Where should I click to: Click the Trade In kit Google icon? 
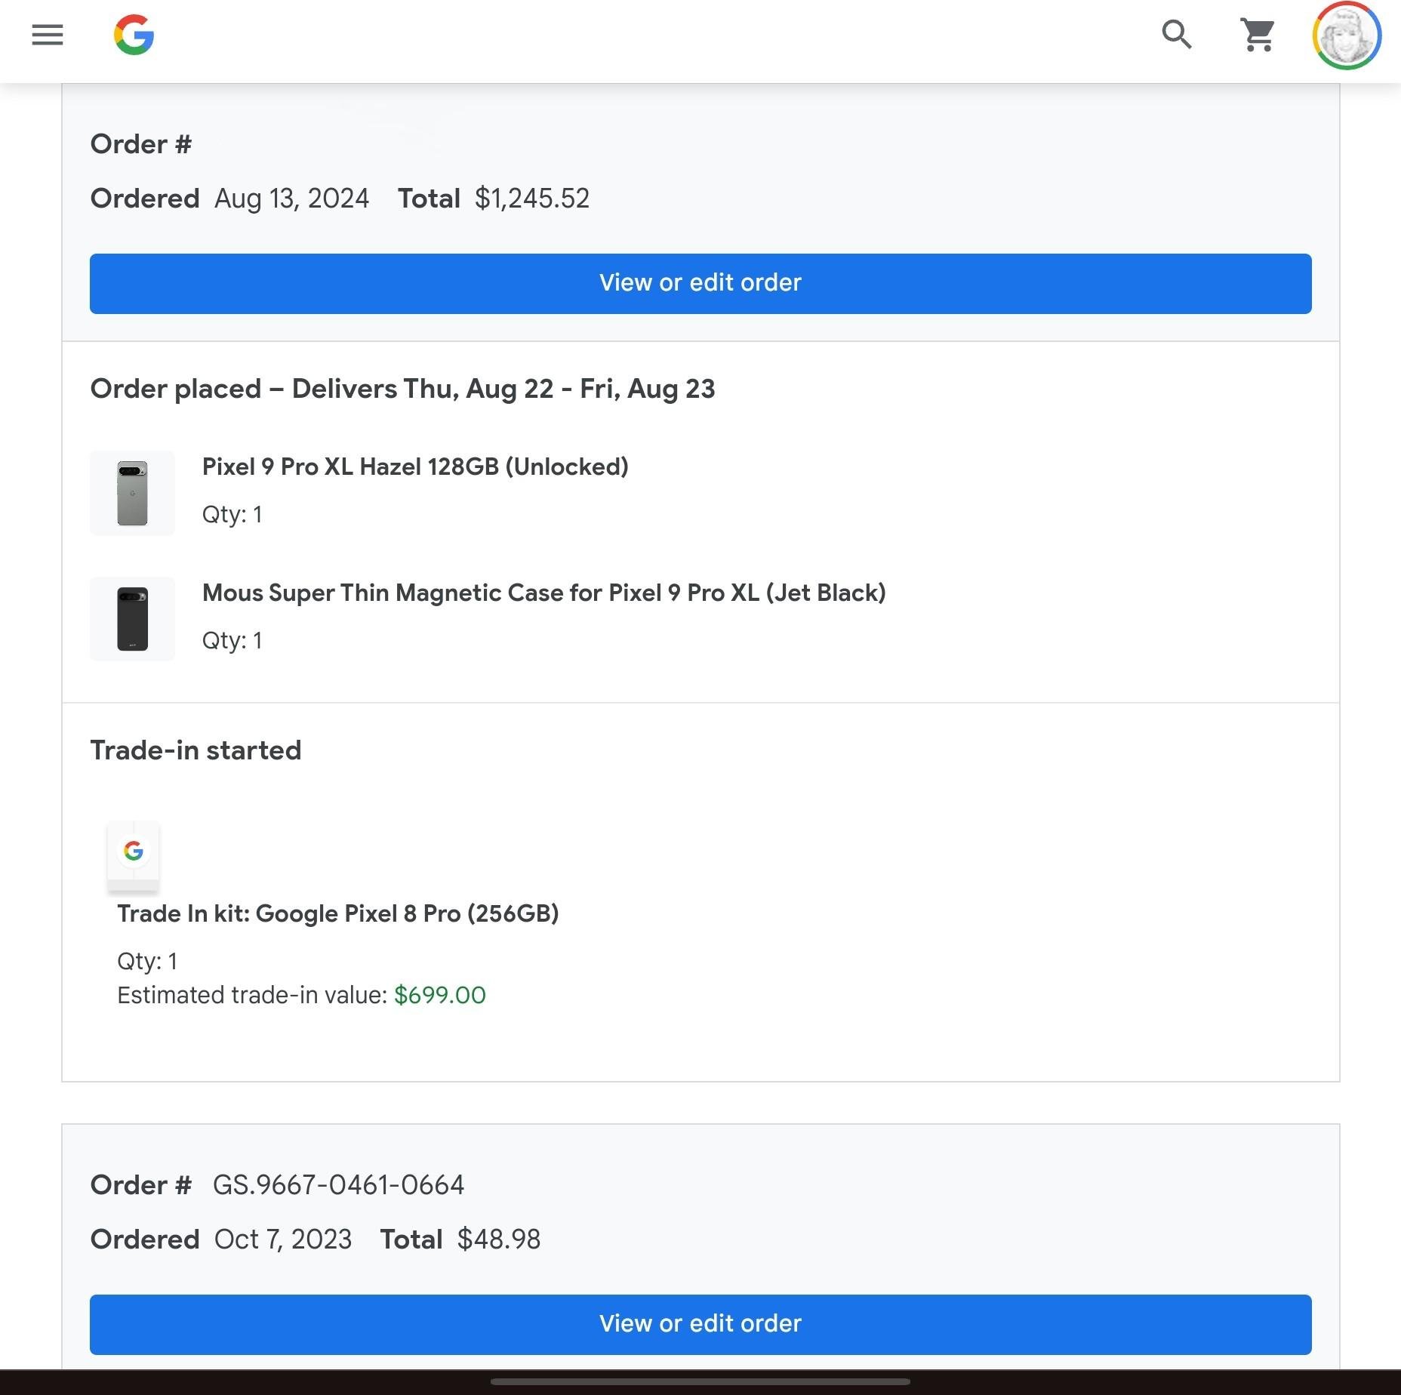(x=134, y=856)
